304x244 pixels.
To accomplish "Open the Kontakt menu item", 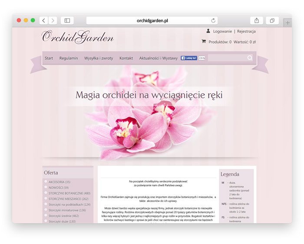I will coord(126,58).
